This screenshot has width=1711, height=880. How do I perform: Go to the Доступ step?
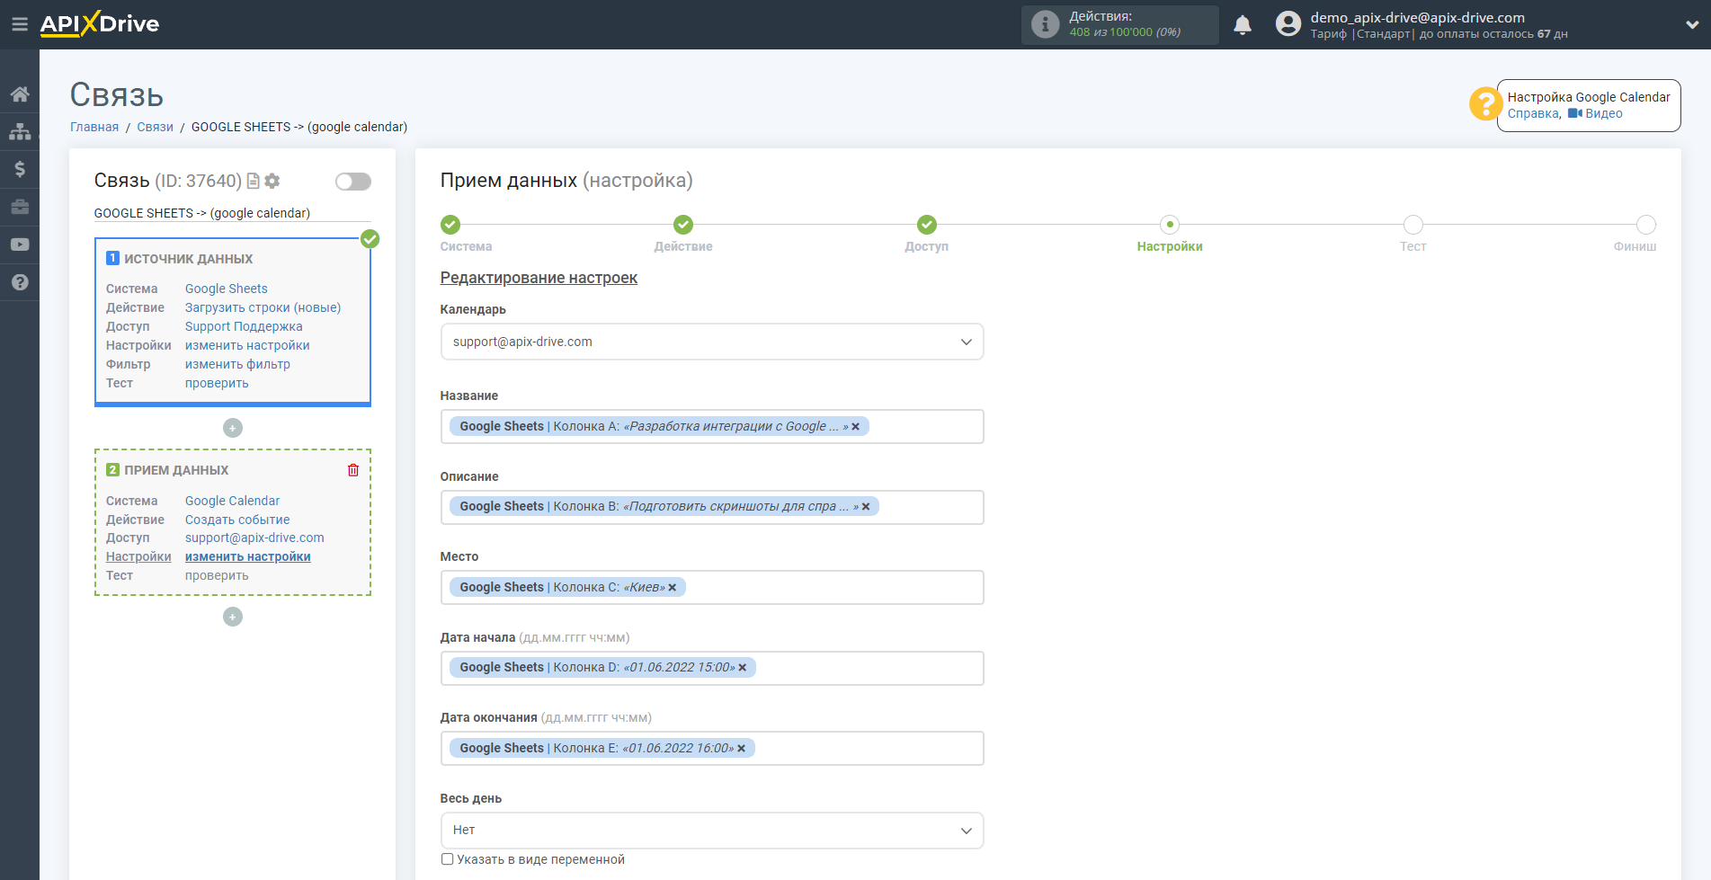pyautogui.click(x=927, y=225)
